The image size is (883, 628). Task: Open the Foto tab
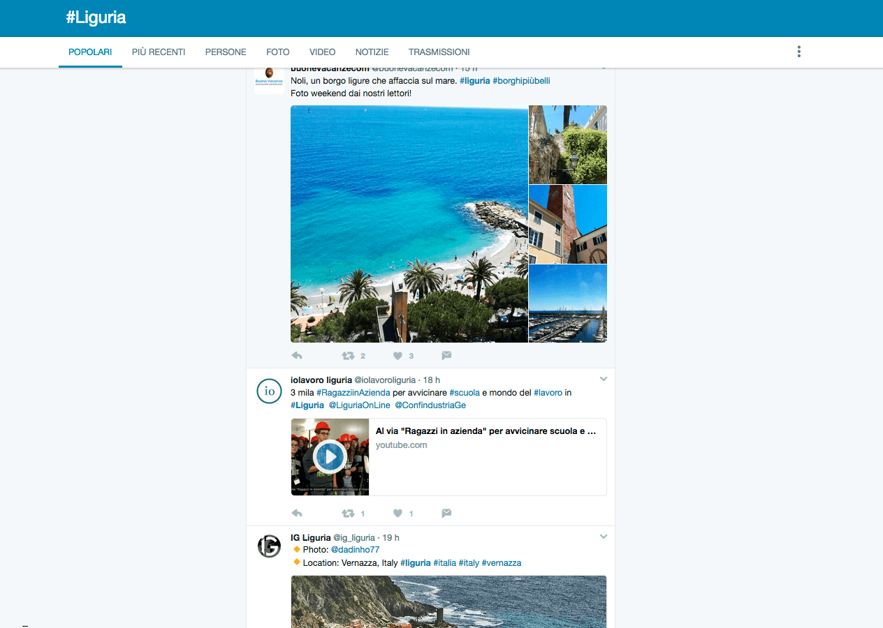[x=278, y=52]
